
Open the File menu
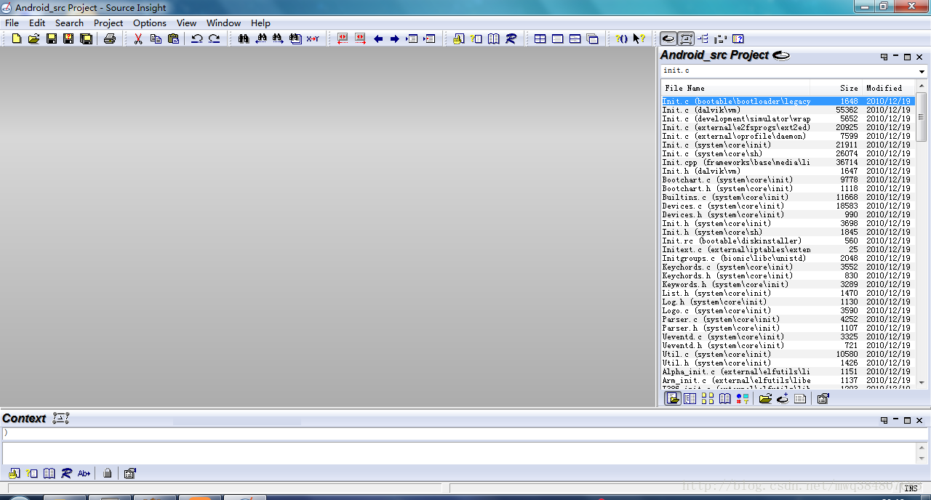[12, 23]
